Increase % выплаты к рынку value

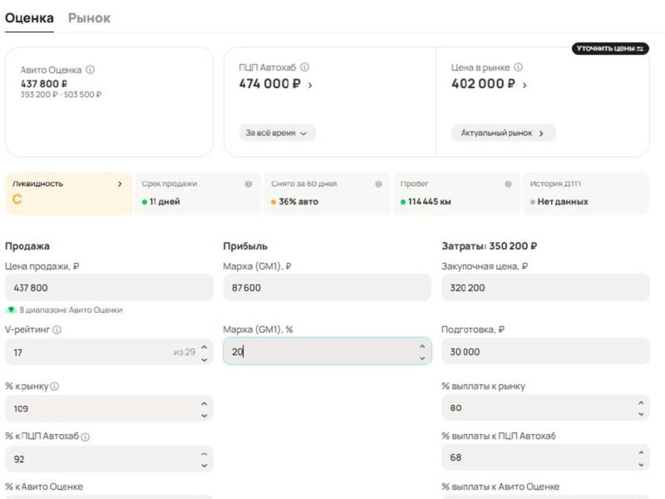(641, 402)
